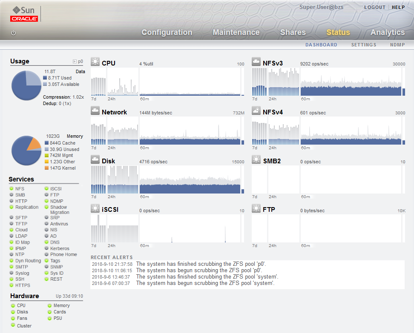The width and height of the screenshot is (414, 333).
Task: Click the HTTPS service status light
Action: tap(11, 285)
